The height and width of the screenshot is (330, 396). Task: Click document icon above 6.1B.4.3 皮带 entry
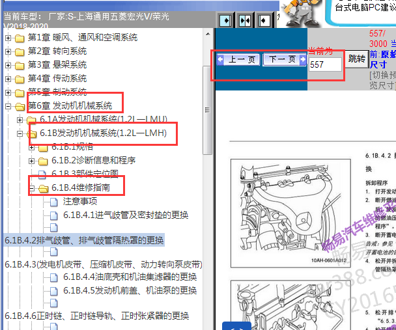[x=54, y=251]
